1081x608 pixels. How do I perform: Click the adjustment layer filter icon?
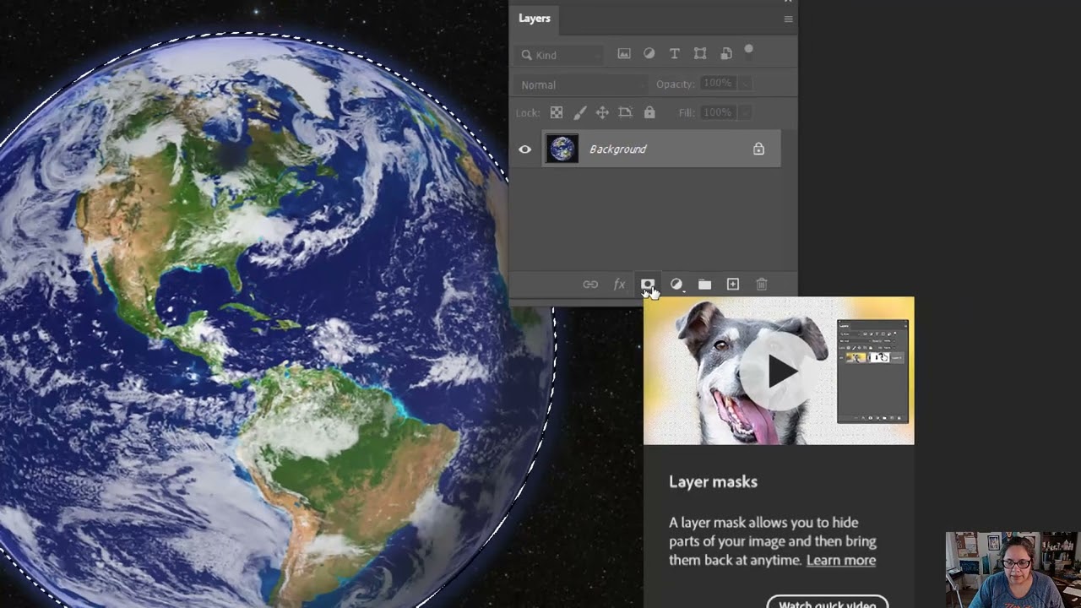pyautogui.click(x=649, y=54)
